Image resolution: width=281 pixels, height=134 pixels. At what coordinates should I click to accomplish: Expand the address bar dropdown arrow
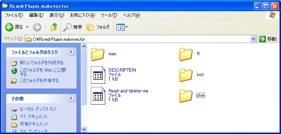[x=253, y=39]
